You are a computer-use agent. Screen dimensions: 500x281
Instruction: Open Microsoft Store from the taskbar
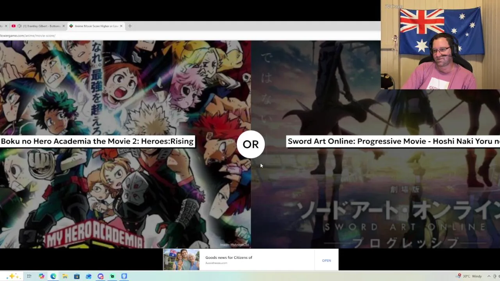point(77,276)
